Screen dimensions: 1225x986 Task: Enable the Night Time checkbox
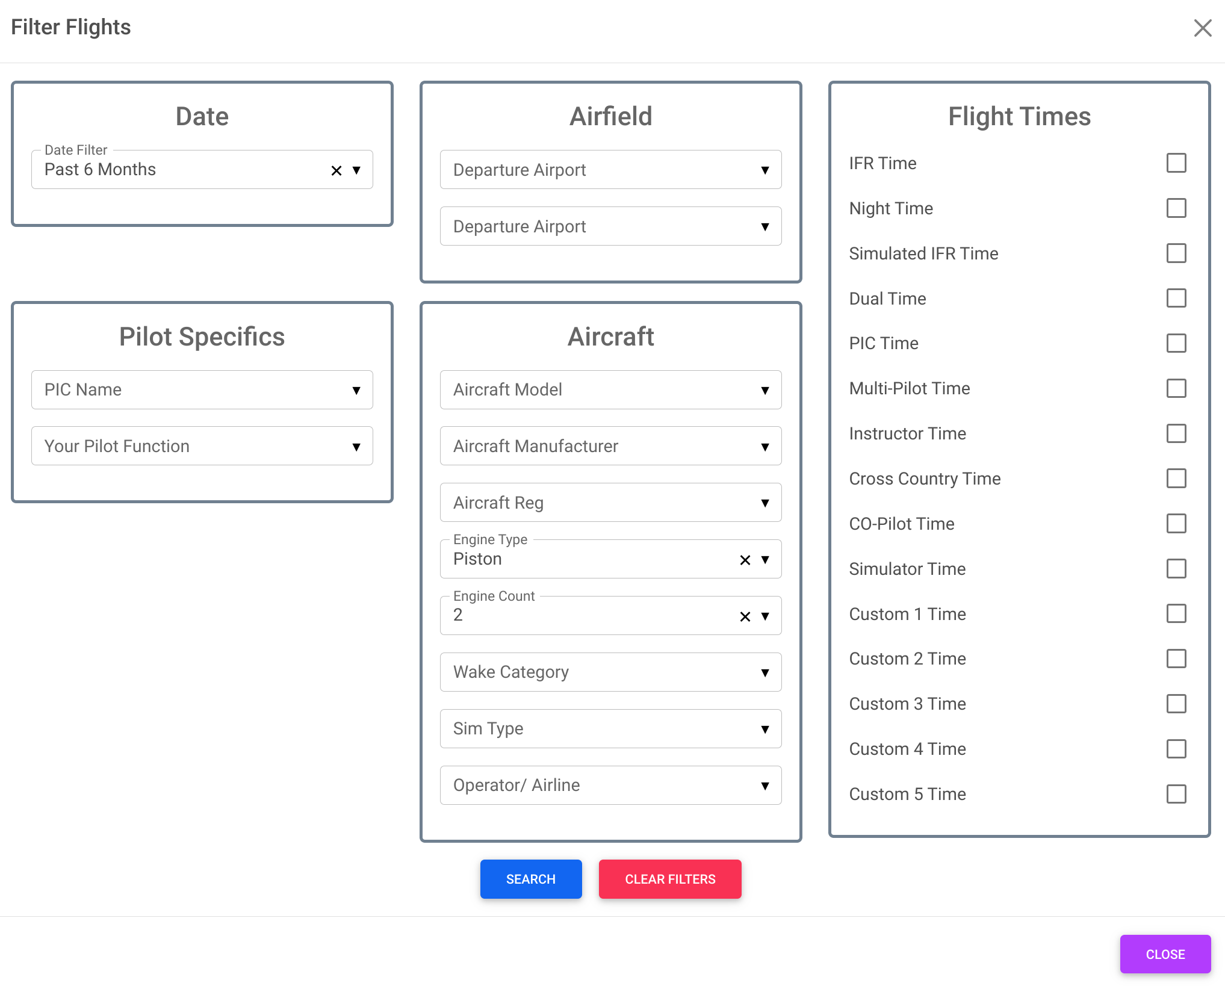click(x=1176, y=208)
